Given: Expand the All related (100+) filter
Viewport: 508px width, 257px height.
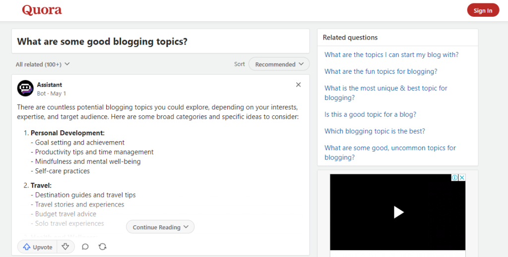Looking at the screenshot, I should [43, 64].
